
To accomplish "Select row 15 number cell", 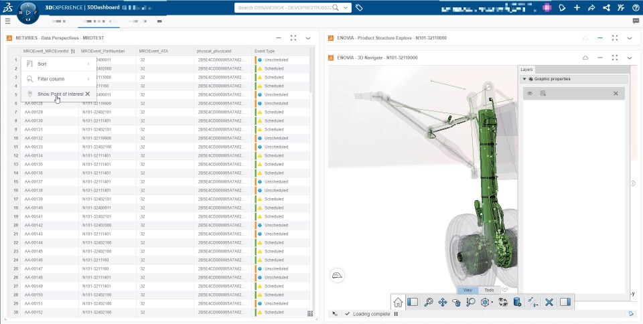I will 15,181.
